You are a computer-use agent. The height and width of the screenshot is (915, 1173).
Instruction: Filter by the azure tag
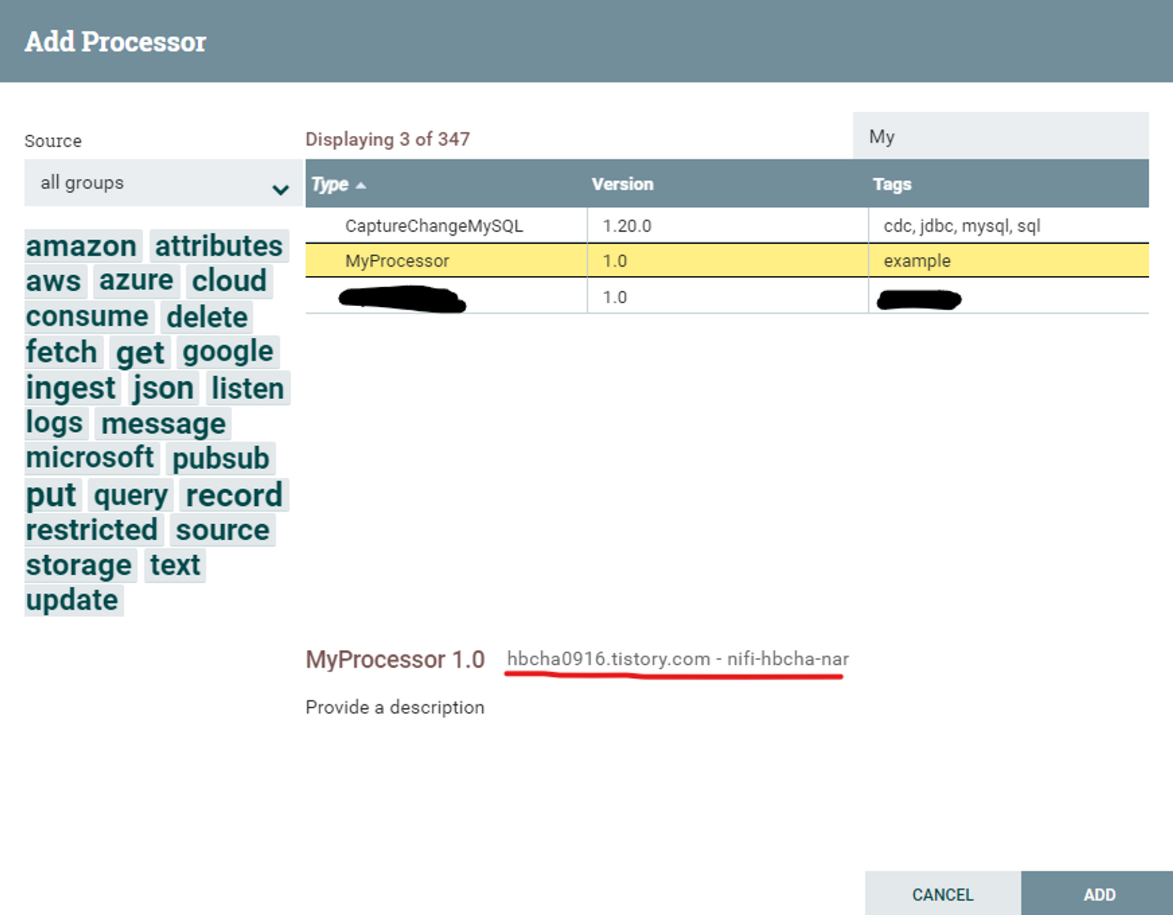coord(136,281)
